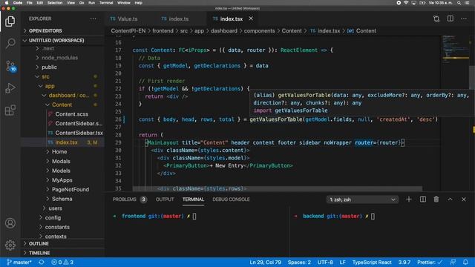Open the Accounts menu icon
Viewport: 475px width, 267px height.
coord(10,223)
